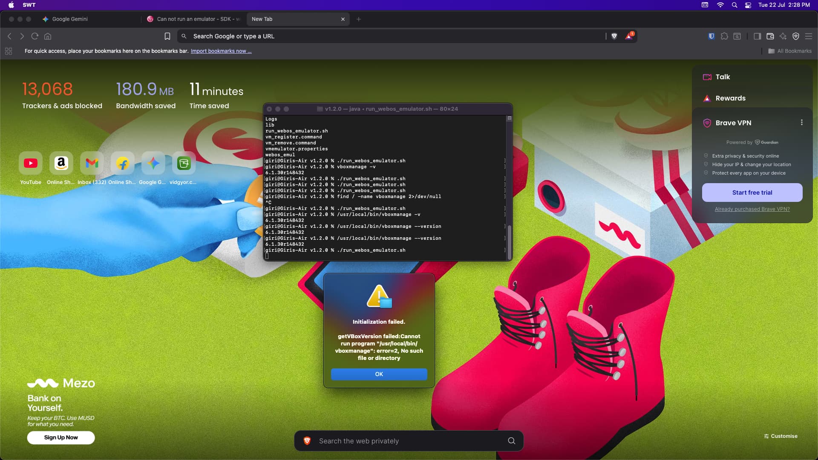Open Brave Wallet icon

coord(770,36)
